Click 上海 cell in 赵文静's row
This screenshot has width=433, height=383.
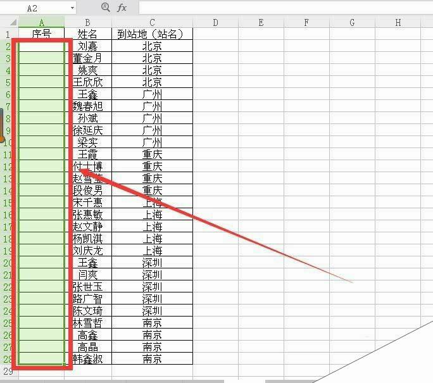click(x=152, y=227)
